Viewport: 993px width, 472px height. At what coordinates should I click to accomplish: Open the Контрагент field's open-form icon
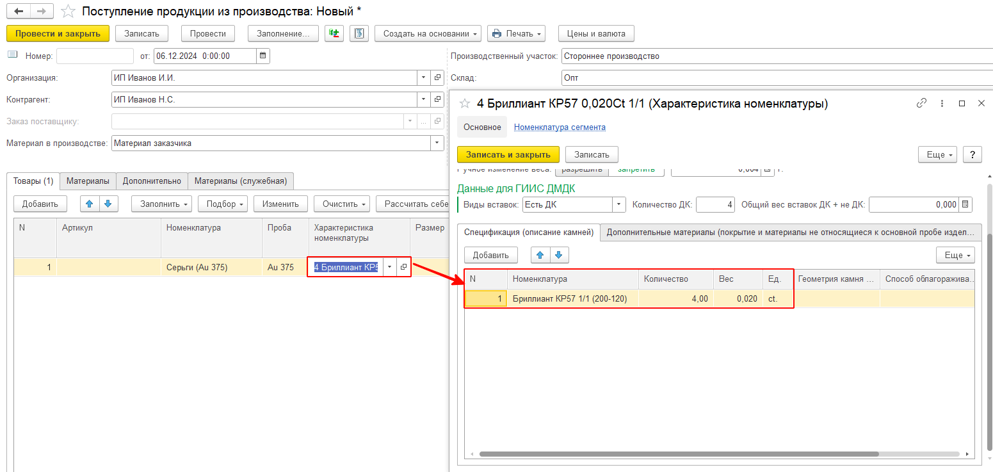438,99
